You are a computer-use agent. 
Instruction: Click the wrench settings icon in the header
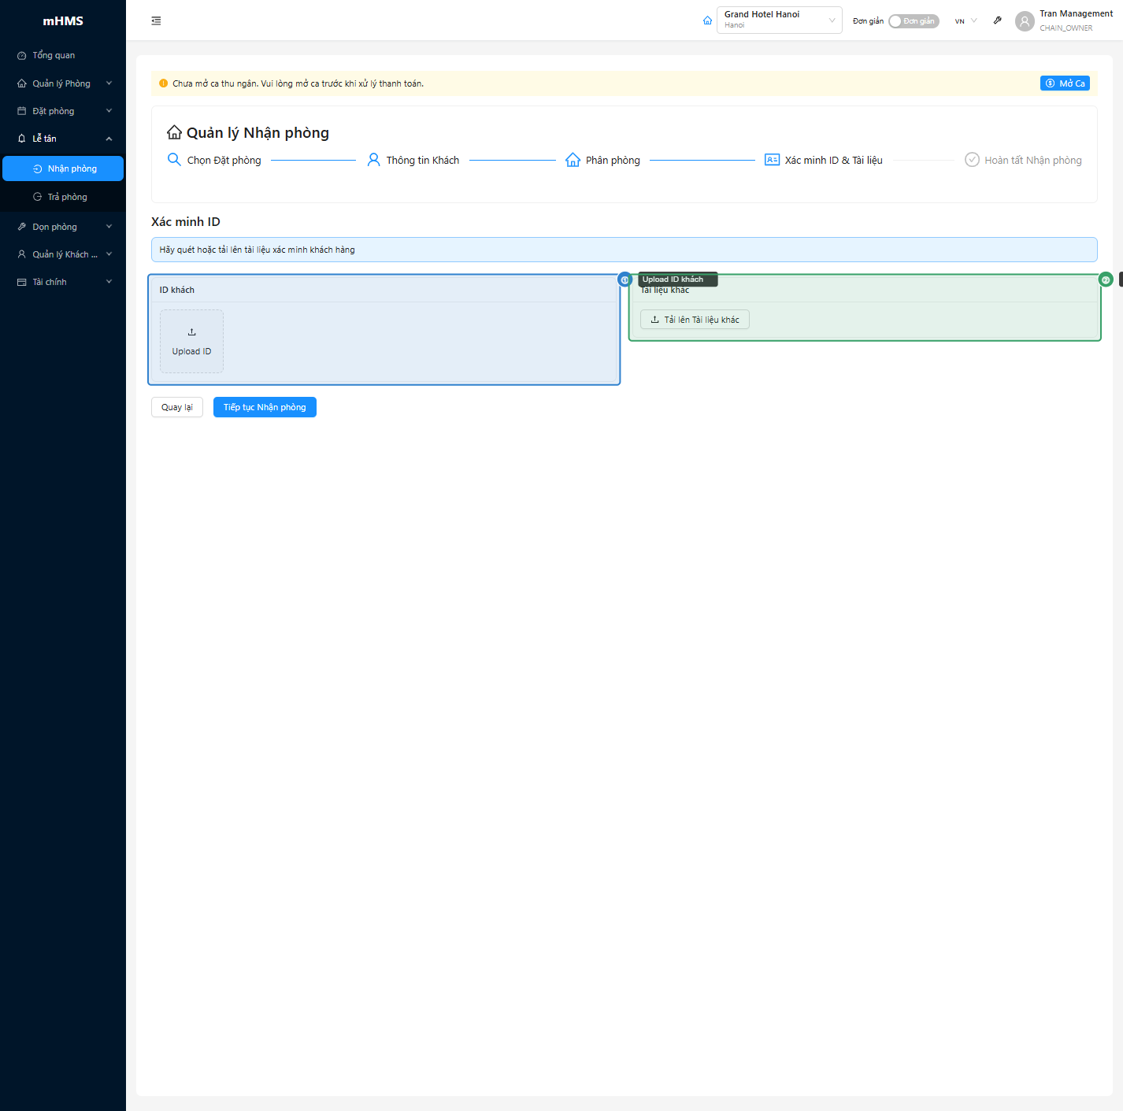click(x=997, y=20)
